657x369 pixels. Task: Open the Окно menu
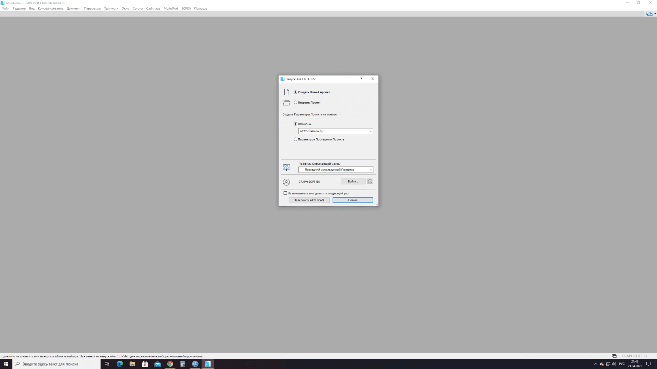coord(125,9)
